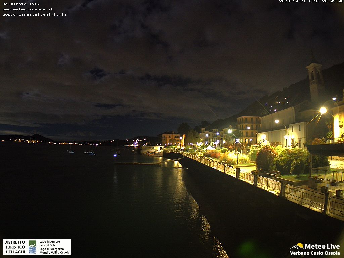Open the www.meteolivevco.it address text
Screen dimensions: 344x258
pyautogui.click(x=28, y=9)
